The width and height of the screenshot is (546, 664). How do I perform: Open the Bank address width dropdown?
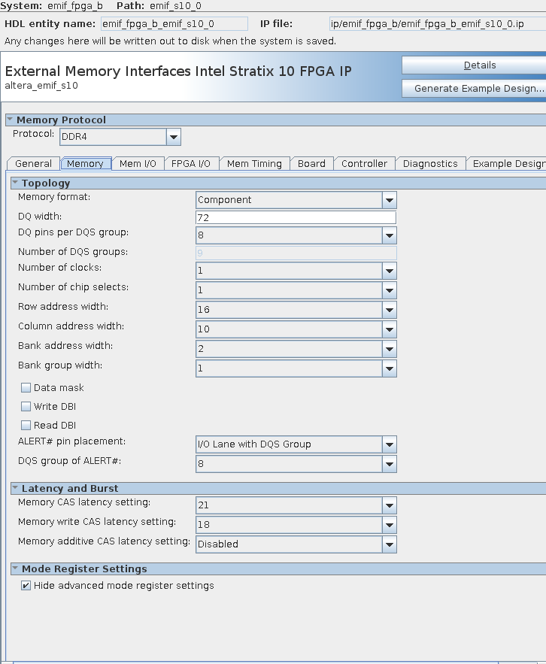[390, 349]
